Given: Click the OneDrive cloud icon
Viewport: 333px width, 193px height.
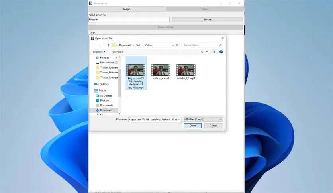Looking at the screenshot, I should click(x=96, y=84).
